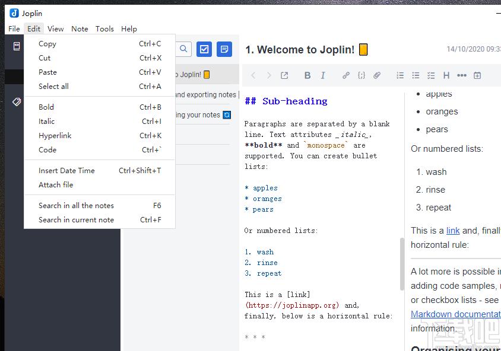Insert numbered list from toolbar
The width and height of the screenshot is (501, 351).
(x=400, y=75)
